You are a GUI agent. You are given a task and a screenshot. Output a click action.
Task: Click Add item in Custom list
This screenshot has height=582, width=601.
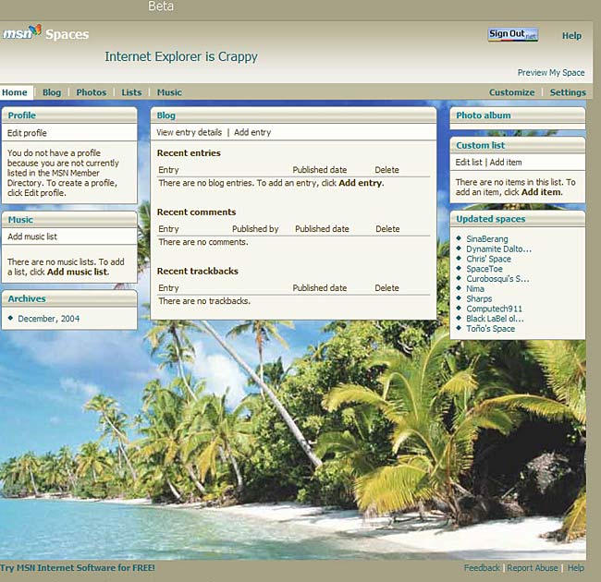point(506,163)
